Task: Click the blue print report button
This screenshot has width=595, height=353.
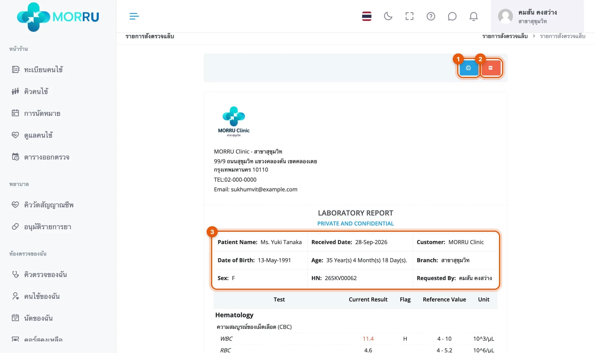Action: (x=468, y=68)
